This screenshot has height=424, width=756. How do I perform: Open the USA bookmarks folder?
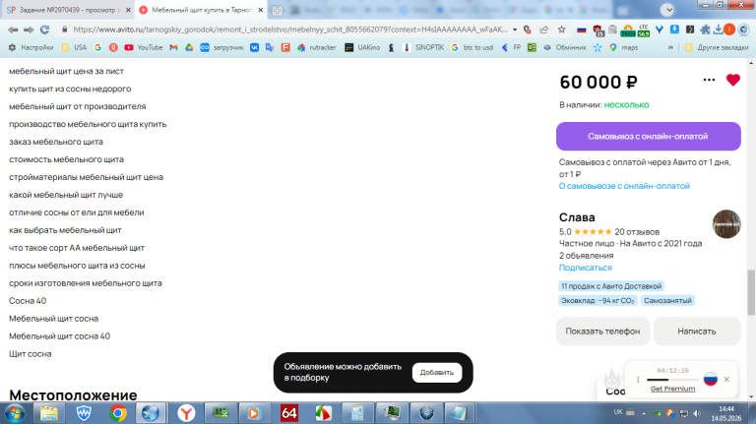pos(74,47)
